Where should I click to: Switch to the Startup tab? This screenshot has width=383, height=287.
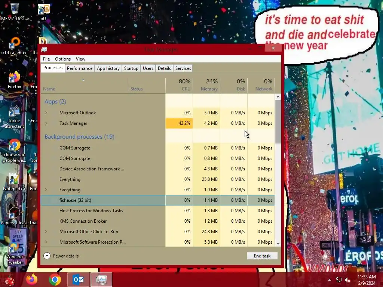click(x=131, y=68)
